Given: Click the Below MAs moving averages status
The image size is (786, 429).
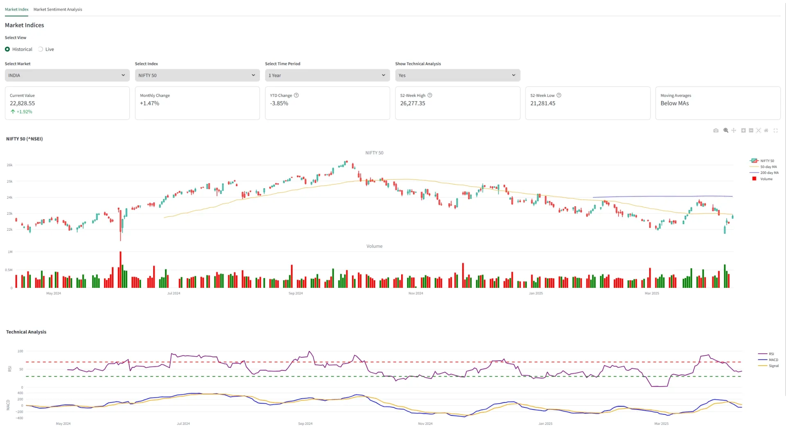Looking at the screenshot, I should [675, 103].
